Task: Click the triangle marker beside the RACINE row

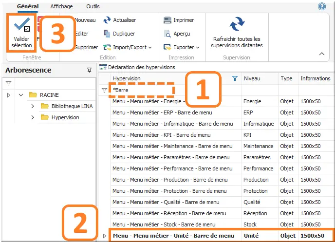Action: 9,95
